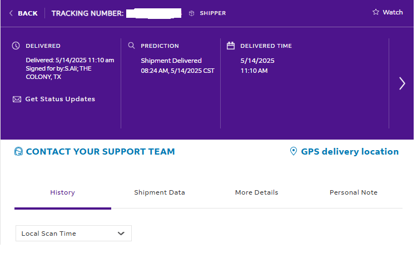The height and width of the screenshot is (258, 417).
Task: Click the GPS location pin icon
Action: pyautogui.click(x=294, y=151)
